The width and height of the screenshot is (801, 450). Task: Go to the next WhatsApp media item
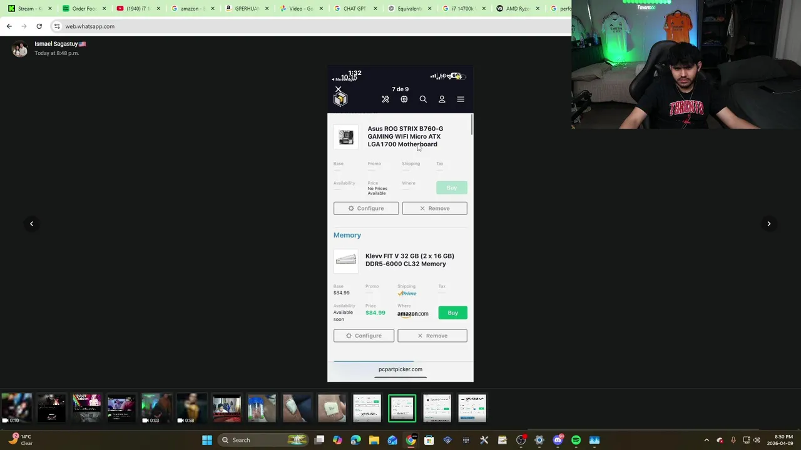coord(769,224)
